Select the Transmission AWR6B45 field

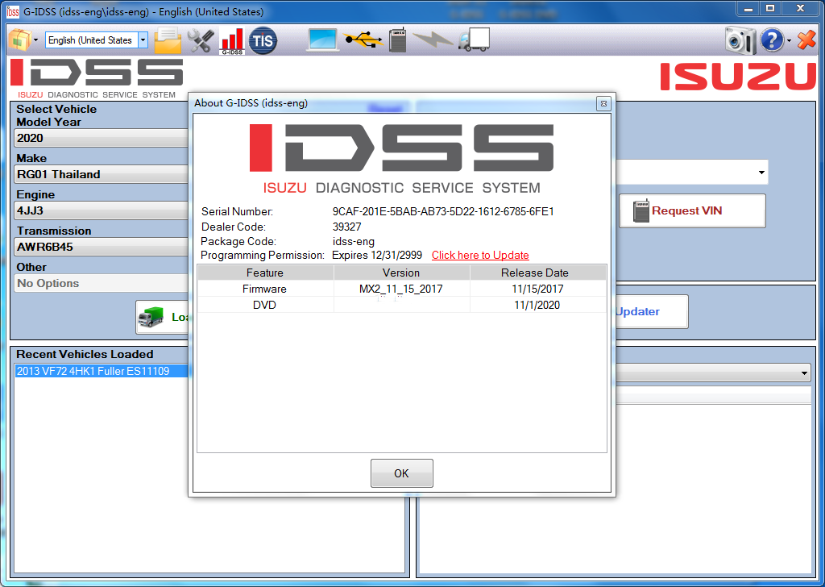point(101,247)
